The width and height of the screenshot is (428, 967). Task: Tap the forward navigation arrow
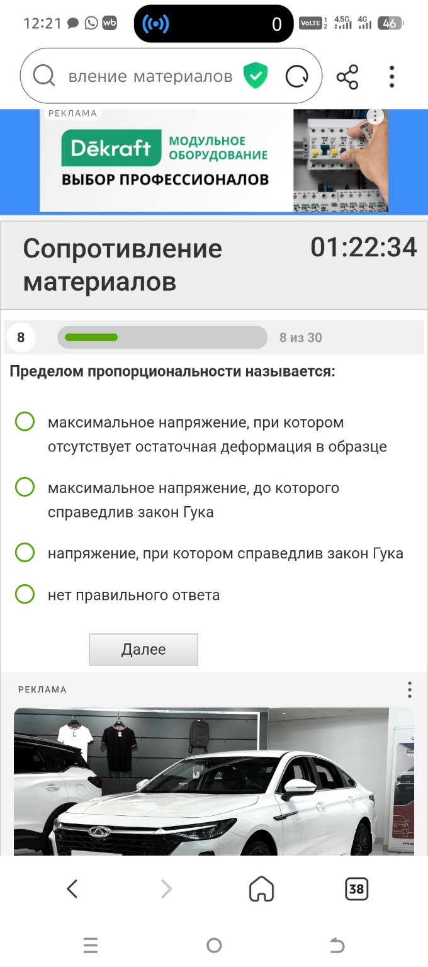pyautogui.click(x=166, y=889)
